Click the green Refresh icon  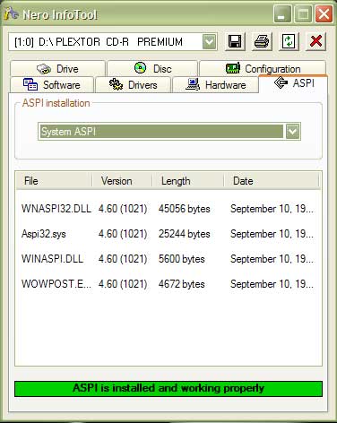pyautogui.click(x=289, y=41)
